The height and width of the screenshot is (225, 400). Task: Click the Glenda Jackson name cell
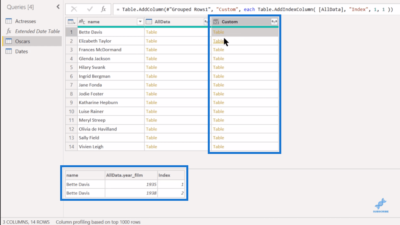point(111,59)
